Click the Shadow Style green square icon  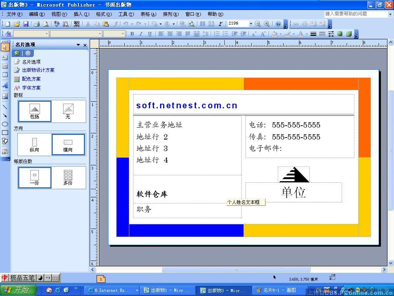click(340, 34)
